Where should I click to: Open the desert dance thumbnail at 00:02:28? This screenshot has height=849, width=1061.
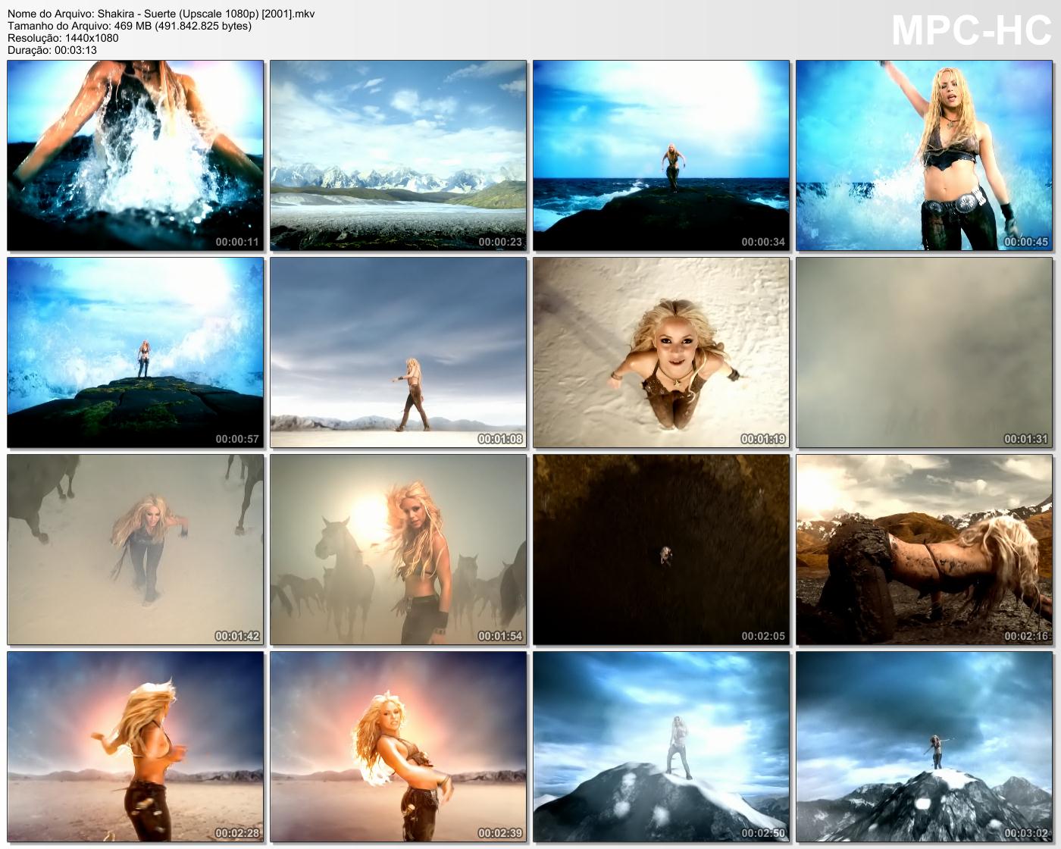136,747
